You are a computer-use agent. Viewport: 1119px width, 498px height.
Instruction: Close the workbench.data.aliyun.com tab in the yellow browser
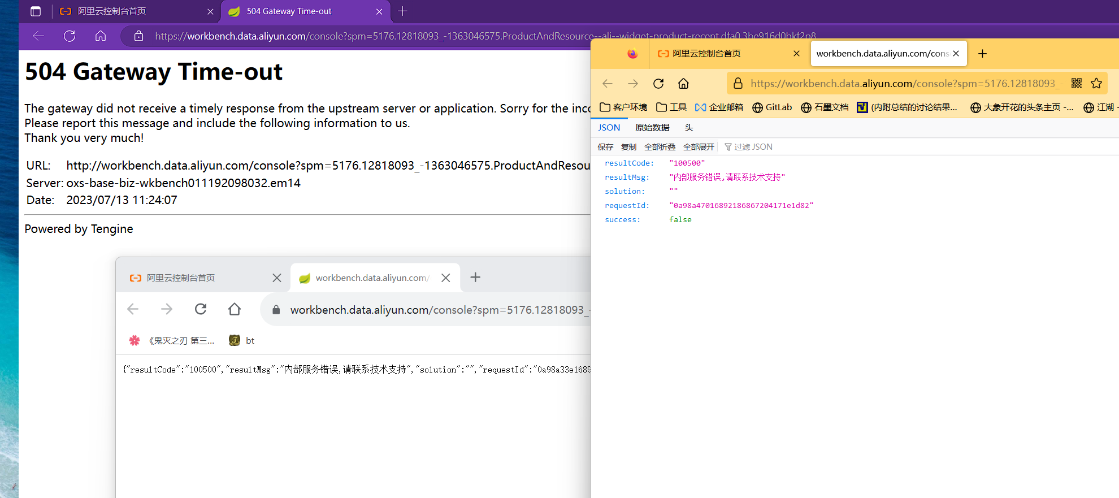[956, 54]
